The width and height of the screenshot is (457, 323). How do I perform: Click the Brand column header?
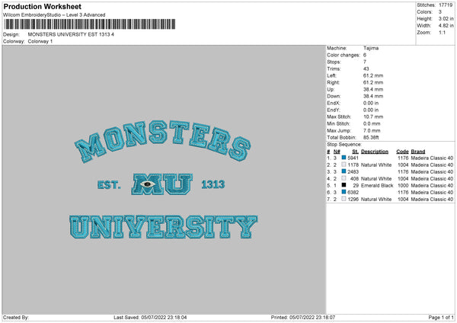(x=418, y=152)
